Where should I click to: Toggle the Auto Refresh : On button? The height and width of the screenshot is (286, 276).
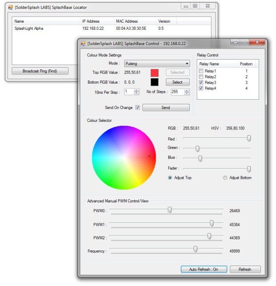click(204, 270)
